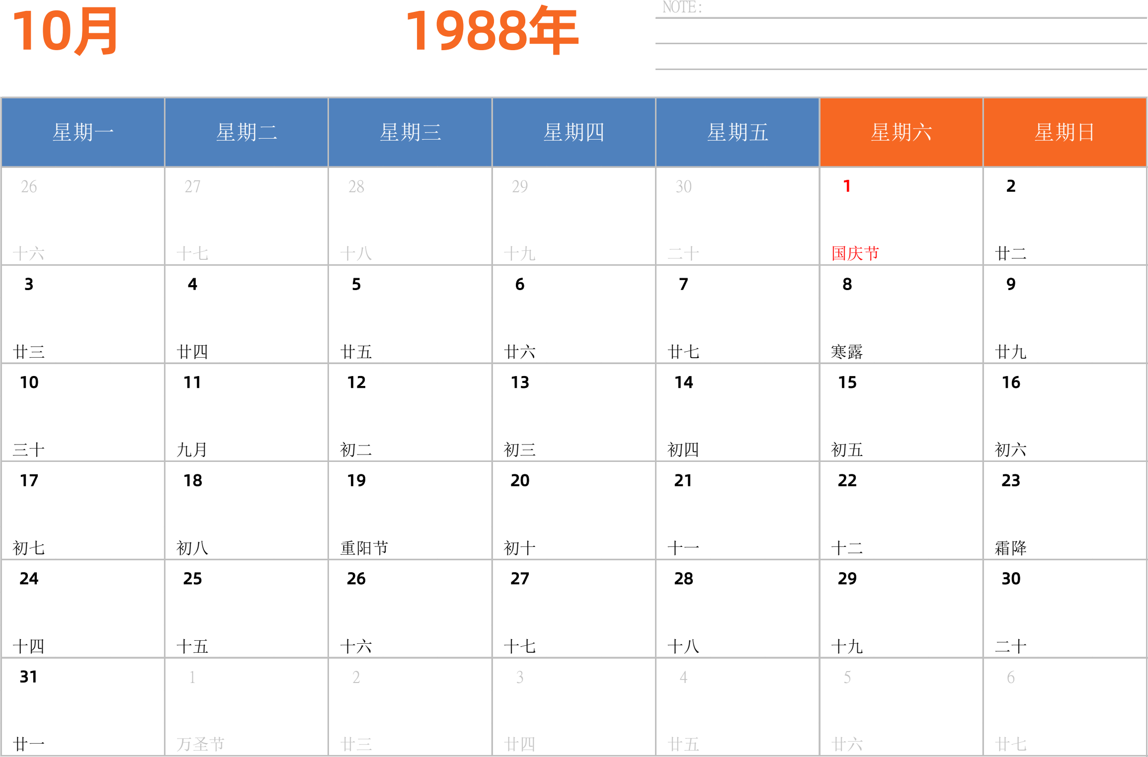Select the 星期二 column header

pyautogui.click(x=246, y=132)
